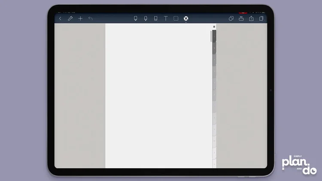The image size is (322, 181).
Task: Select the dashed-square lasso selection tool
Action: [176, 18]
